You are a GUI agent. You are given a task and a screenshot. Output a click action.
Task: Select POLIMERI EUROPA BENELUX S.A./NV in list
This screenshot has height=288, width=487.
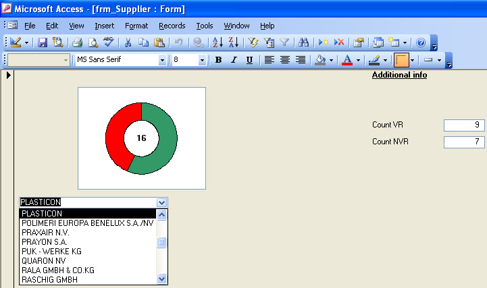(88, 223)
